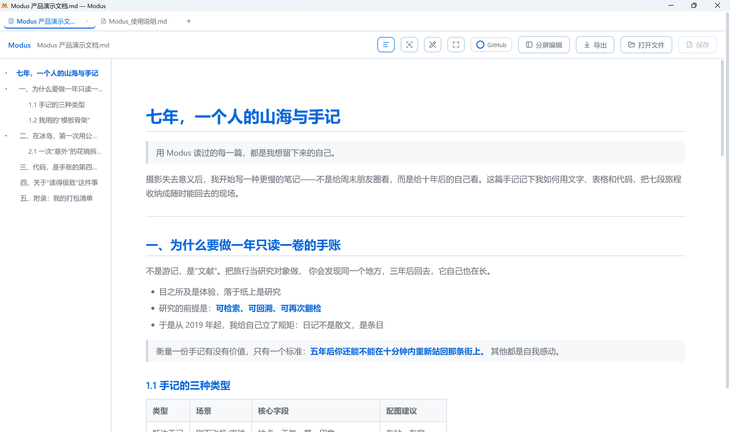Viewport: 730px width, 432px height.
Task: Click the Modus app icon in title bar
Action: [x=5, y=5]
